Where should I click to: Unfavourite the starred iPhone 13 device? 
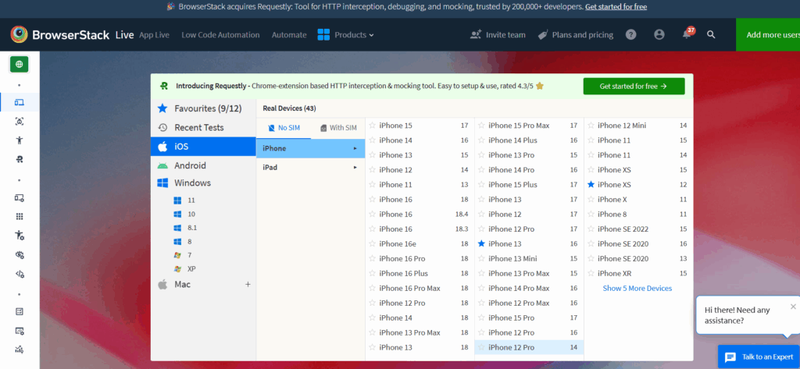[482, 244]
